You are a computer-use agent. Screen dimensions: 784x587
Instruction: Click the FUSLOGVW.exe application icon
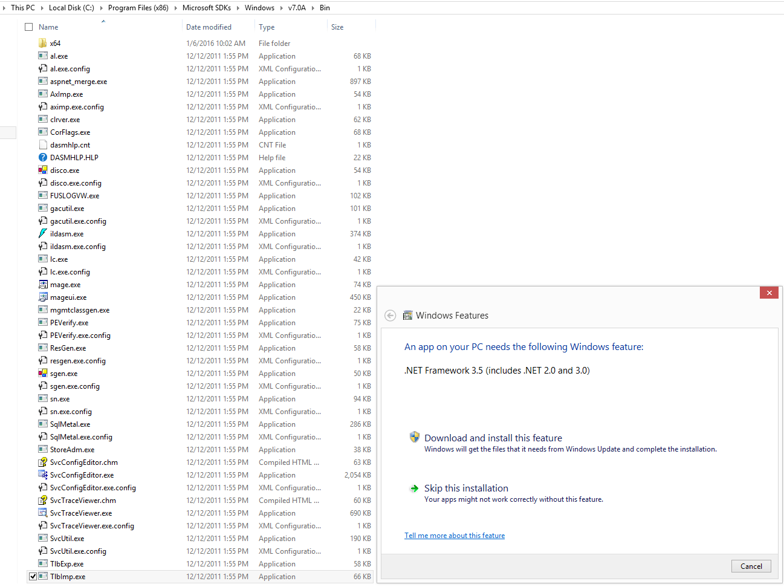click(x=42, y=195)
